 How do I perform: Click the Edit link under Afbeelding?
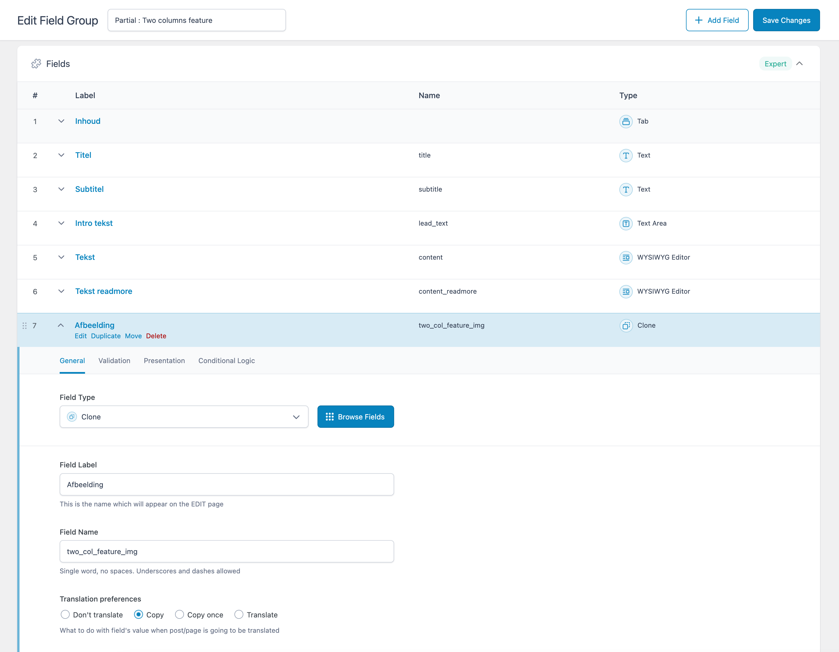tap(81, 336)
